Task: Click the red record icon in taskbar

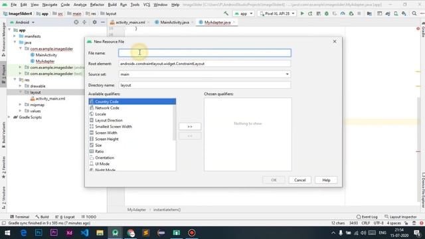Action: [192, 233]
